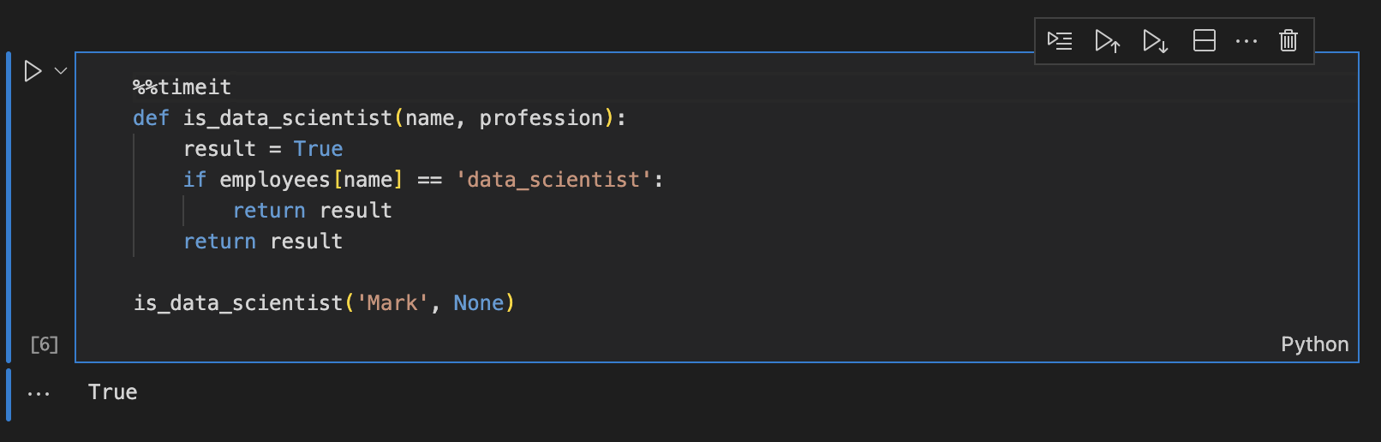Run the cell with the play button
Viewport: 1381px width, 442px height.
pyautogui.click(x=33, y=71)
